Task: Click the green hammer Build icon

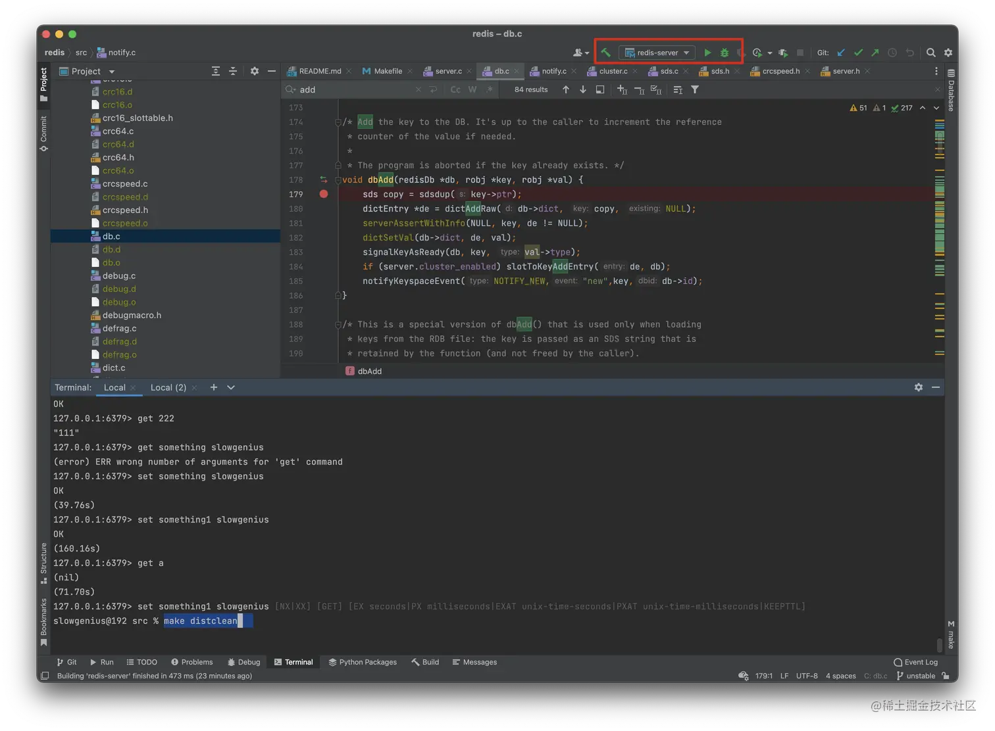Action: [x=605, y=53]
